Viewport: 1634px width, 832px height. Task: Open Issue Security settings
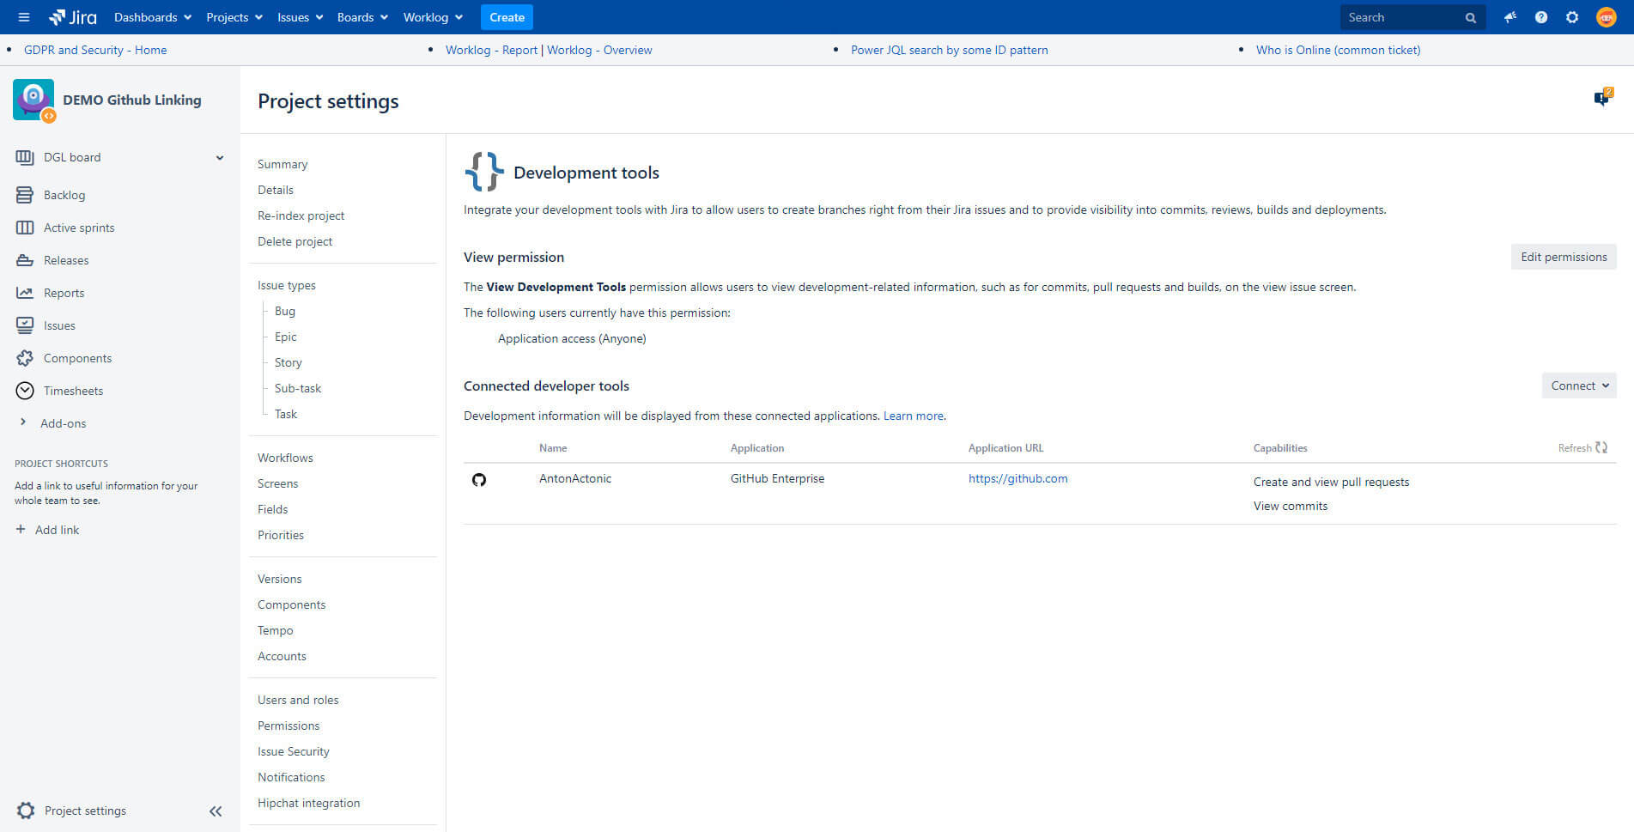tap(294, 751)
